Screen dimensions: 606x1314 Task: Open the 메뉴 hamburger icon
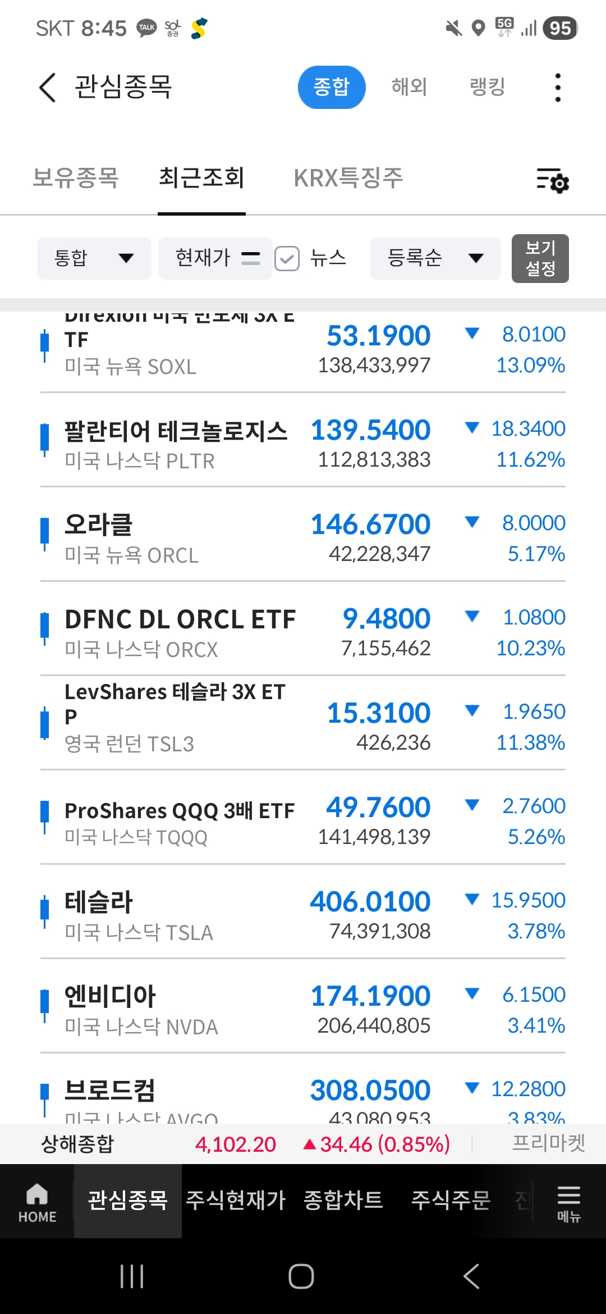click(x=568, y=1202)
